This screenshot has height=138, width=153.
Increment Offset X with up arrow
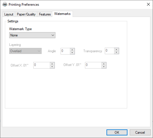tap(52, 64)
